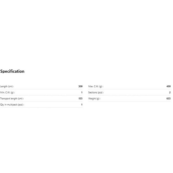Click the '(g)' unit after Weight
Image resolution: width=173 pixels, height=173 pixels.
pyautogui.click(x=98, y=99)
